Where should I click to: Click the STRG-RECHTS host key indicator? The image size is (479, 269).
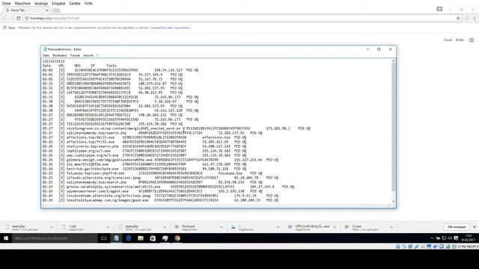(x=468, y=247)
